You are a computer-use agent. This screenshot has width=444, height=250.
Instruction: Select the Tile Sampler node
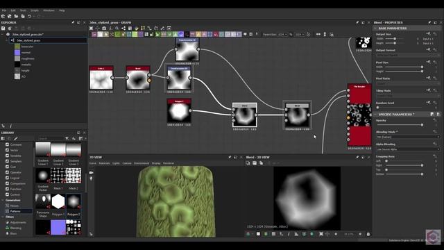[359, 115]
